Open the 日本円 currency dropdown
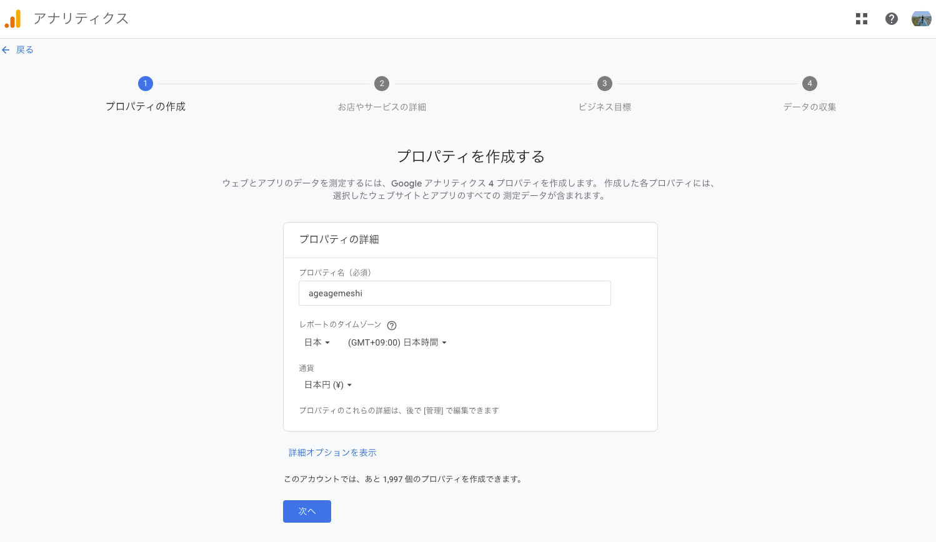This screenshot has width=936, height=542. click(x=327, y=385)
